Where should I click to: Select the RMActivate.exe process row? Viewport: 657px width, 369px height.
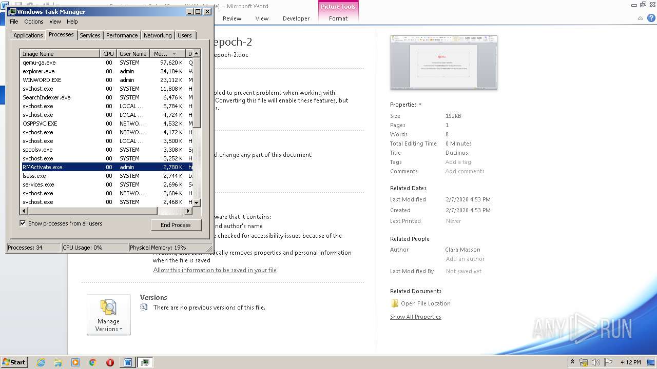click(x=107, y=167)
